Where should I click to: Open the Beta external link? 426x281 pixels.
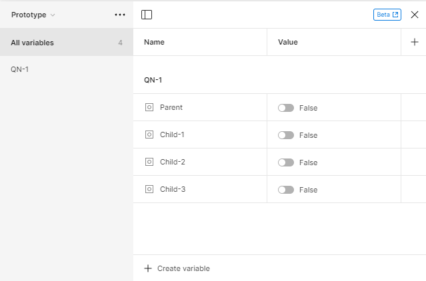point(387,15)
